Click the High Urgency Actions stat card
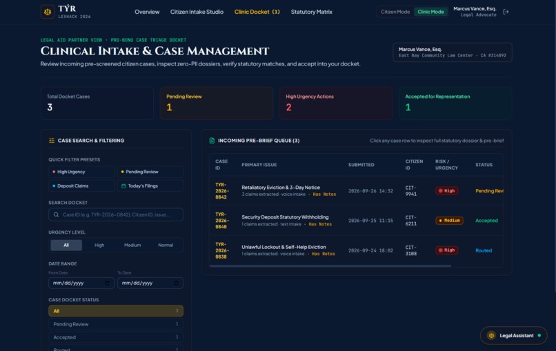Screen dimensions: 556x351 click(x=336, y=103)
